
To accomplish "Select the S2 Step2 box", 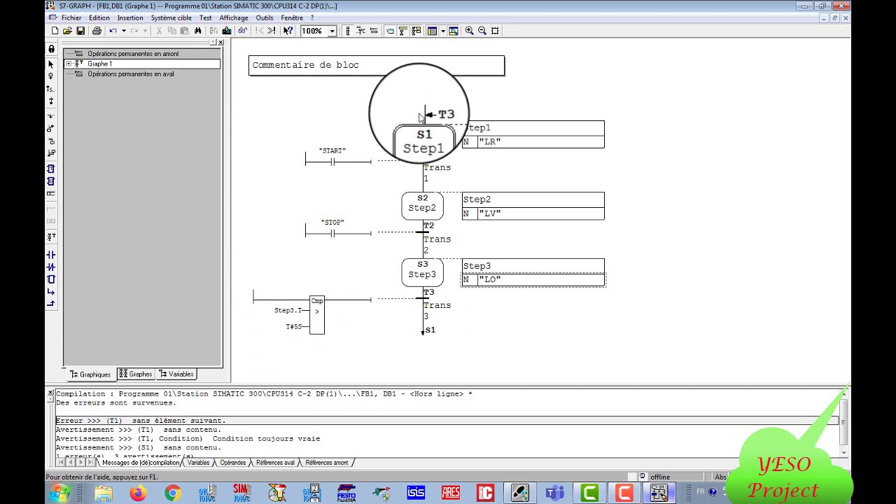I will coord(422,205).
